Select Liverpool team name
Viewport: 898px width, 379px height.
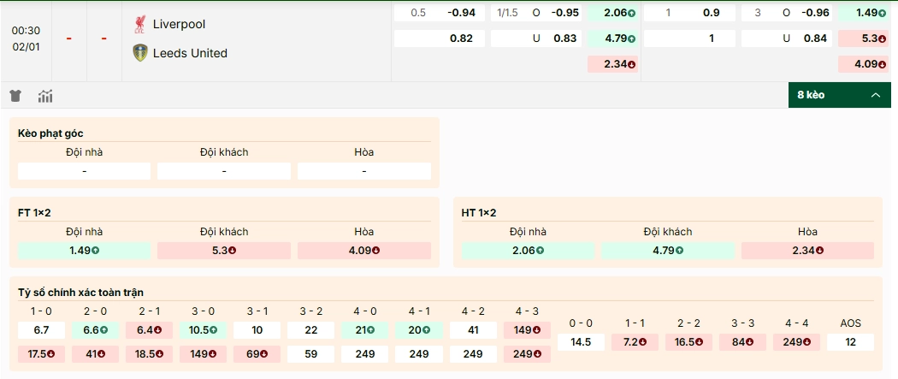[x=179, y=24]
